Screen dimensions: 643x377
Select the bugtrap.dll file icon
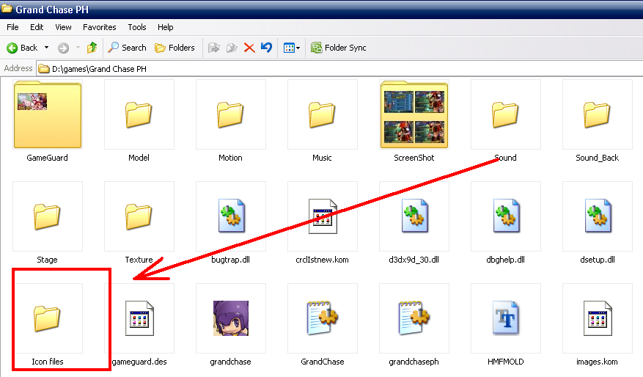232,216
